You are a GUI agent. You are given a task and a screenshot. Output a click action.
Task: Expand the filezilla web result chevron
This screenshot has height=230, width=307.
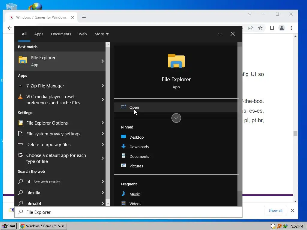pos(103,193)
